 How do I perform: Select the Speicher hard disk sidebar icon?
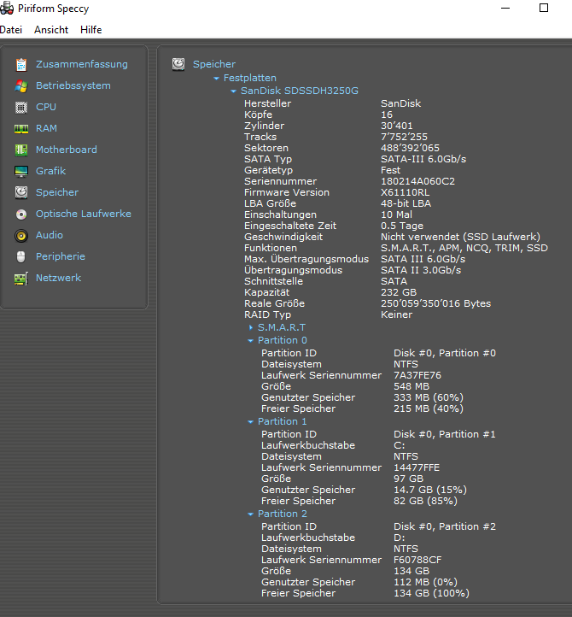[x=21, y=192]
